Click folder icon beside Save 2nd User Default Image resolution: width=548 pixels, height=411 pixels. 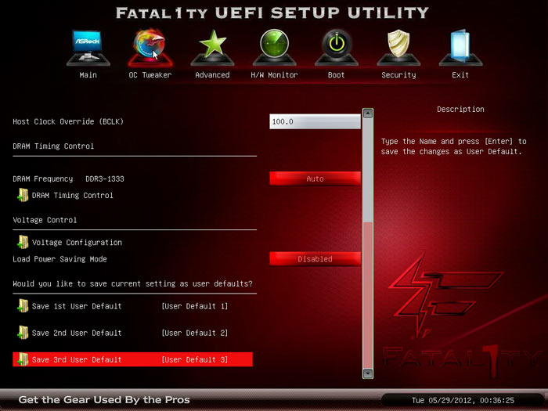pos(23,333)
